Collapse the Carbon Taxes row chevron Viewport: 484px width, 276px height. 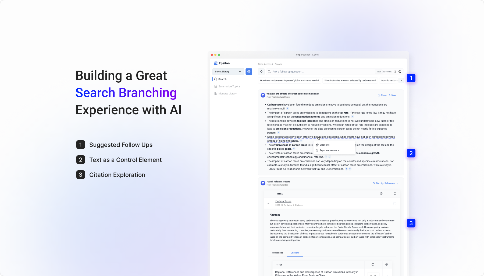point(268,204)
